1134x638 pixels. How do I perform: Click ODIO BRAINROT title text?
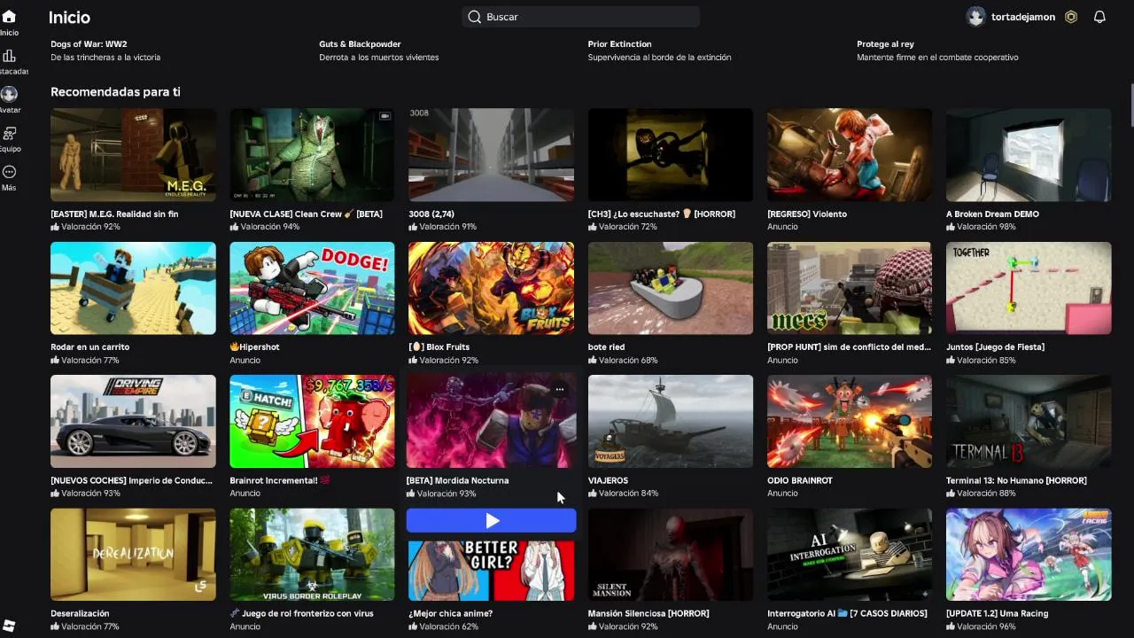pos(800,480)
